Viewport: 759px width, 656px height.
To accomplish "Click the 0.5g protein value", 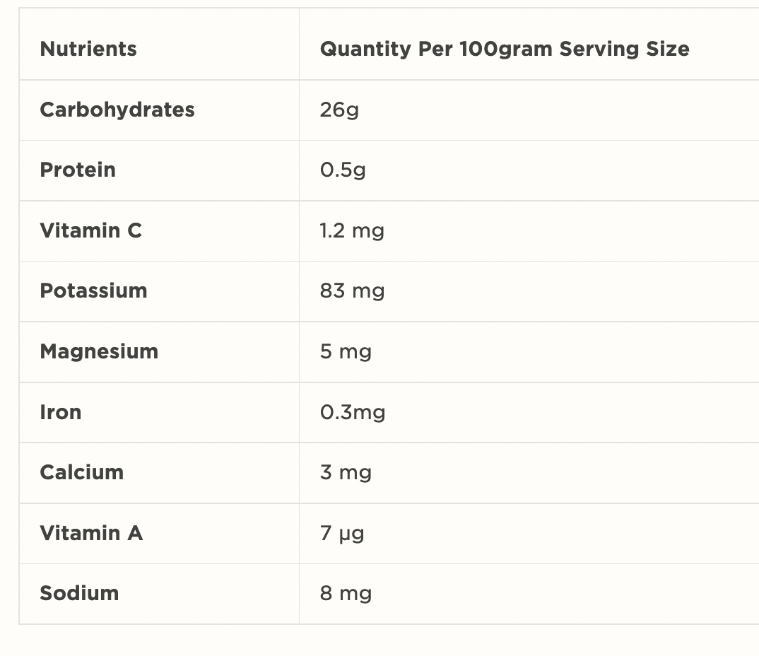I will click(343, 170).
